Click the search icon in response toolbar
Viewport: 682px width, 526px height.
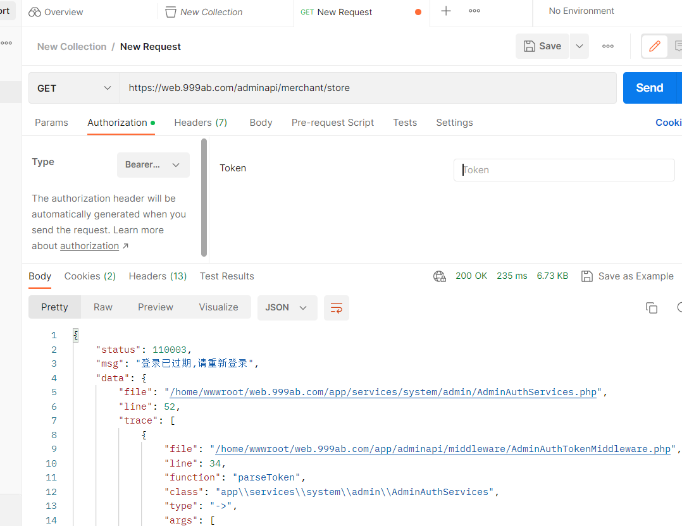[x=679, y=308]
